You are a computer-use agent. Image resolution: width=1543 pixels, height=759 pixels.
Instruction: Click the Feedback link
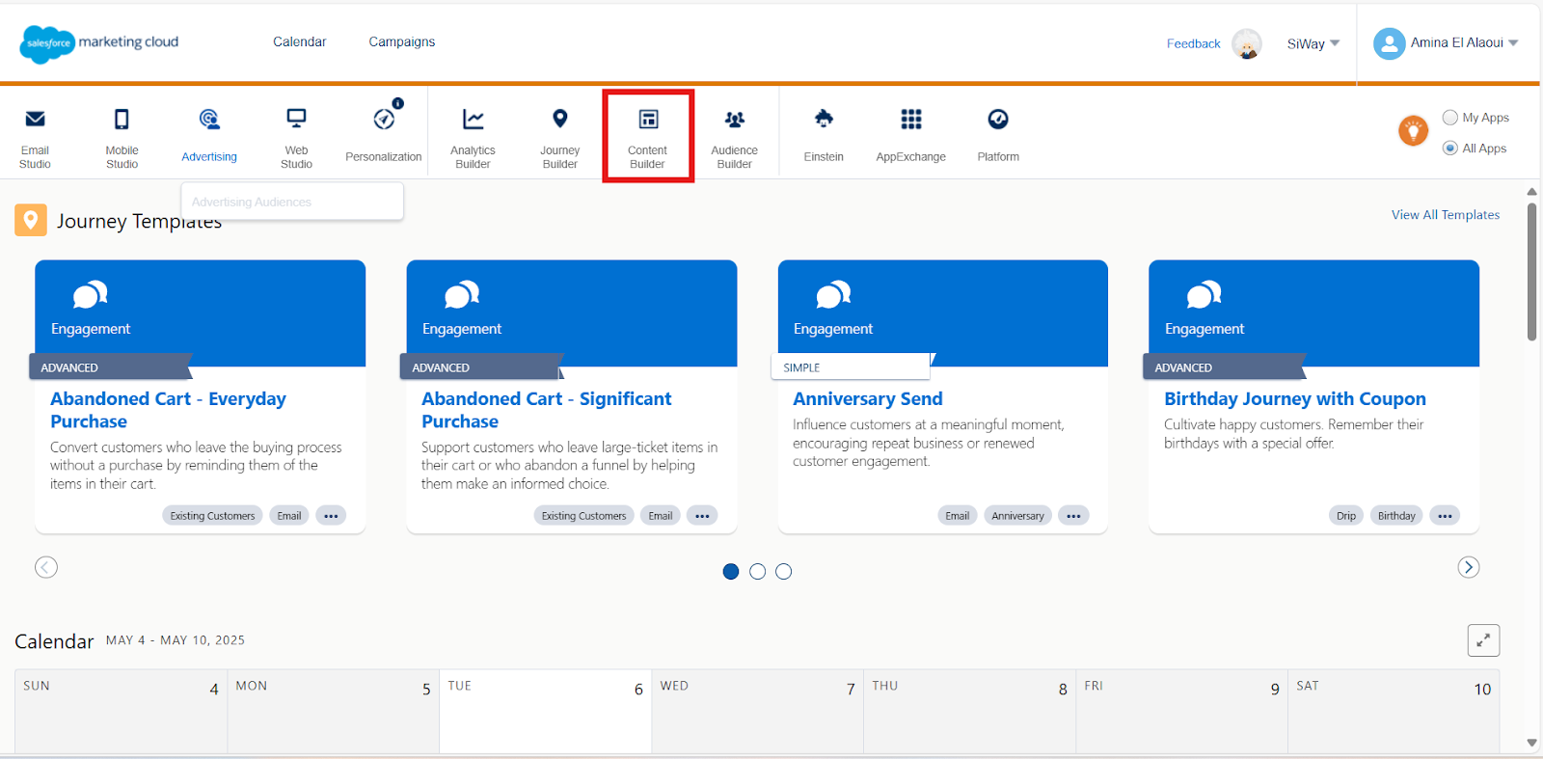pyautogui.click(x=1193, y=43)
